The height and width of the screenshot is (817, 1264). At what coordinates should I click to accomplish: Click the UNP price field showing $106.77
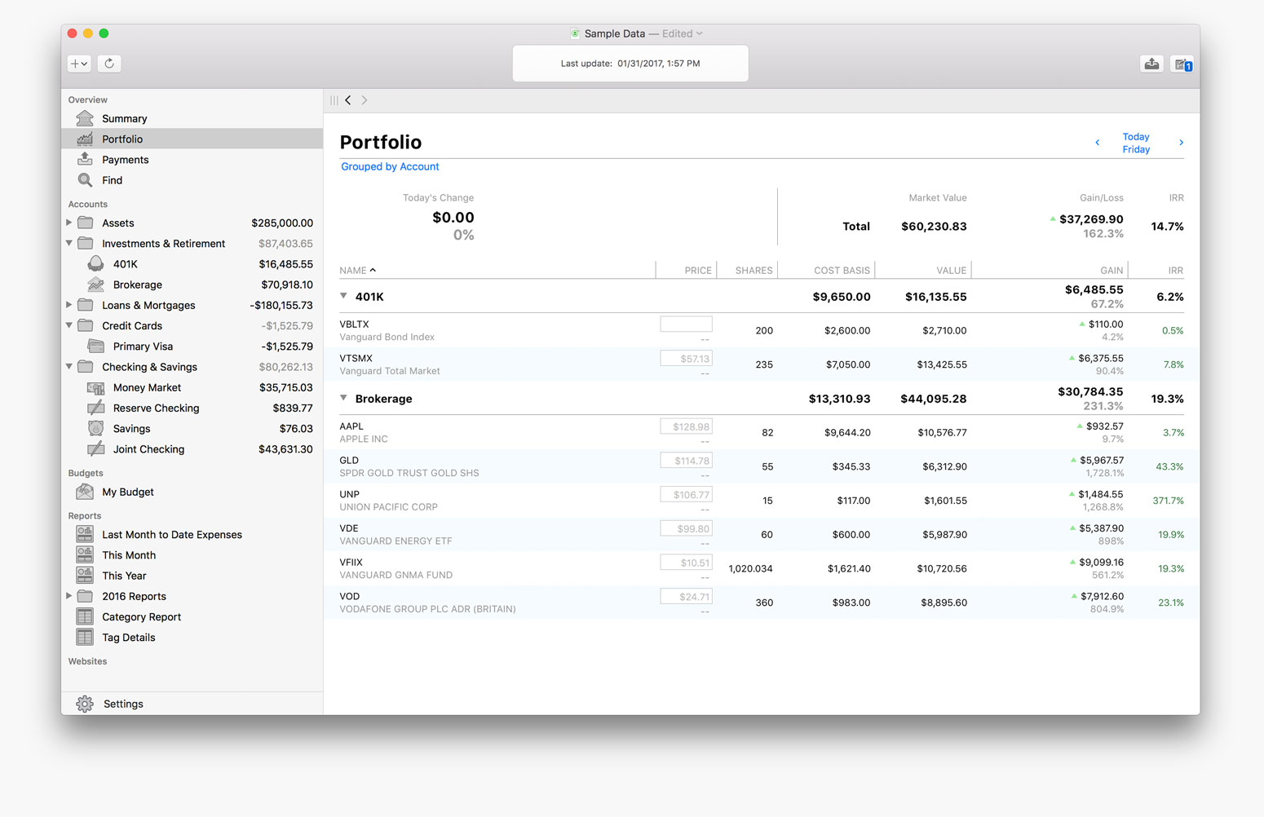tap(686, 494)
